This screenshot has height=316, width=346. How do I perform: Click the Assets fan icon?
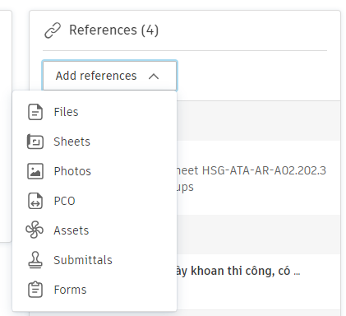pos(35,230)
